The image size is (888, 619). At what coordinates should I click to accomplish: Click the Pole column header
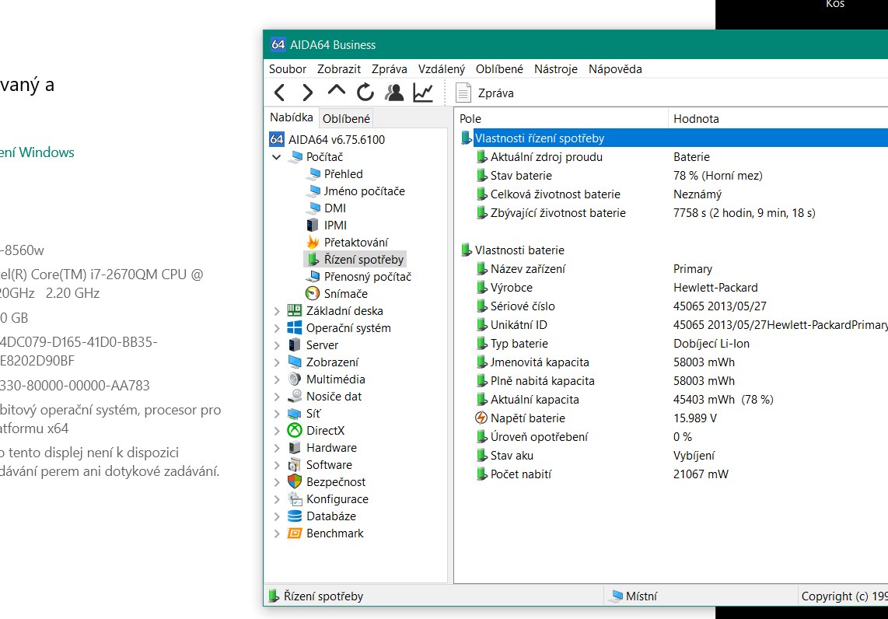click(470, 119)
